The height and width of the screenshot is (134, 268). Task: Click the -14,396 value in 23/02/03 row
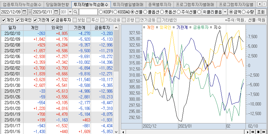[x=106, y=63]
